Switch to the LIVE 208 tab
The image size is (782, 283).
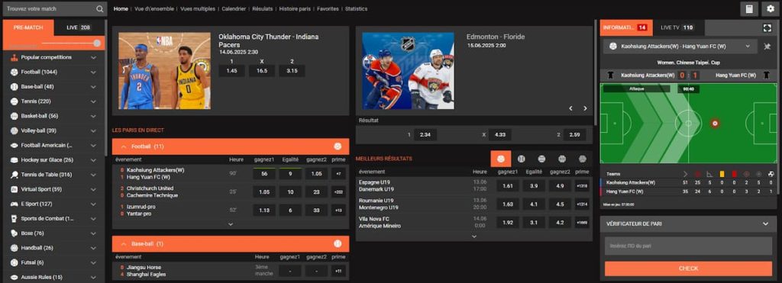79,27
